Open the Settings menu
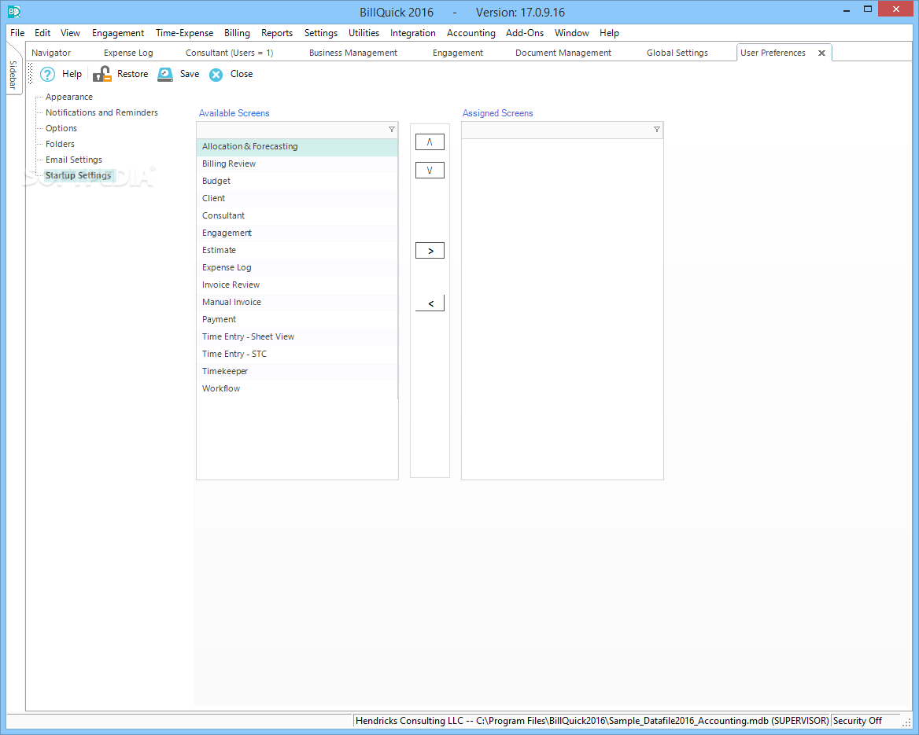Image resolution: width=919 pixels, height=735 pixels. pyautogui.click(x=320, y=33)
